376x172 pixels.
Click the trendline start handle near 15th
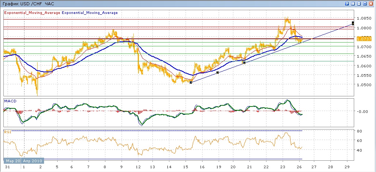pyautogui.click(x=191, y=82)
